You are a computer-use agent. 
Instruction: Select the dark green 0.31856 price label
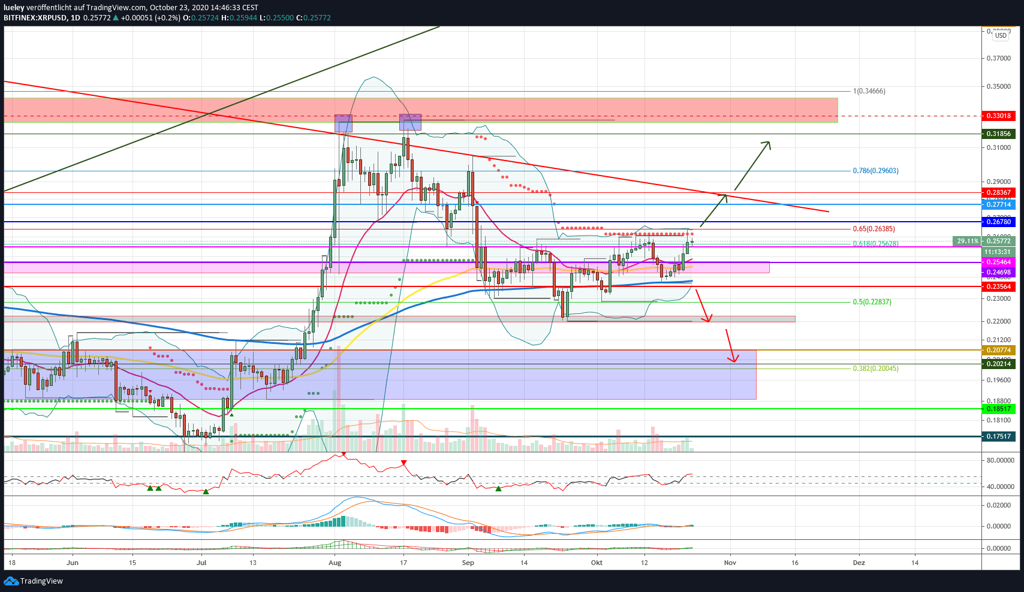click(x=999, y=134)
